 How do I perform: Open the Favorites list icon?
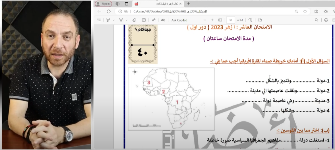point(326,12)
